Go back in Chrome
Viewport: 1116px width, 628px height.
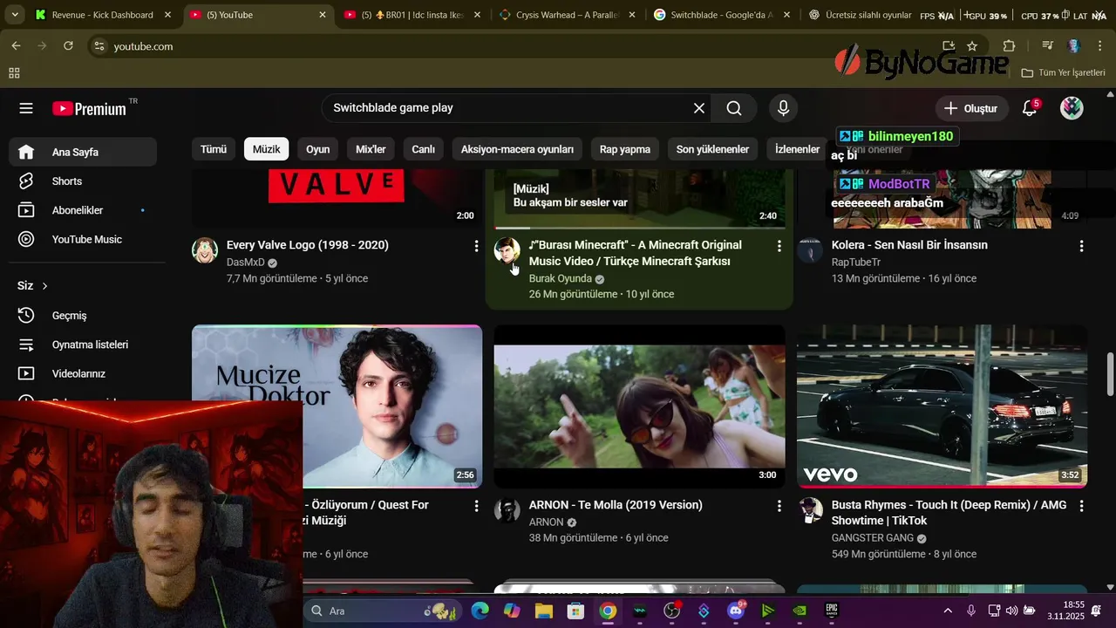(x=16, y=46)
